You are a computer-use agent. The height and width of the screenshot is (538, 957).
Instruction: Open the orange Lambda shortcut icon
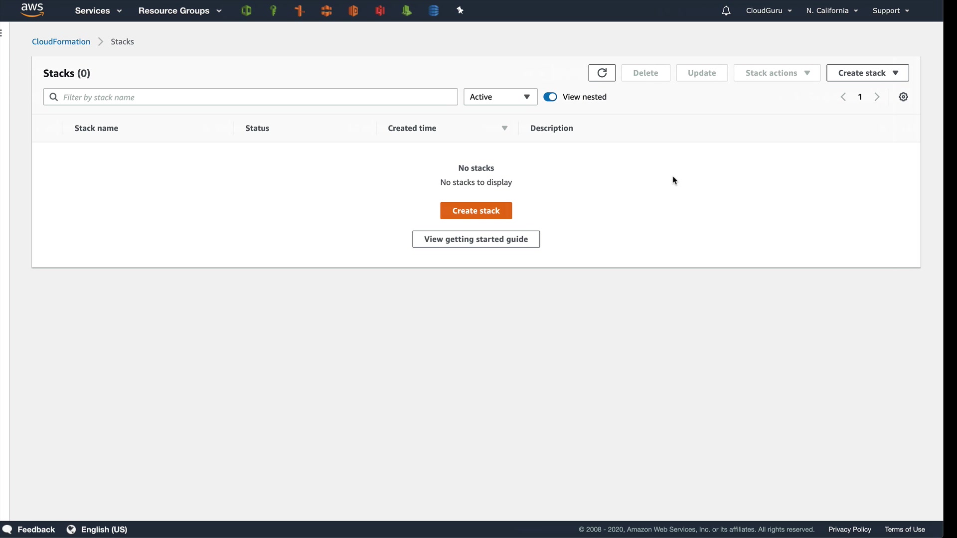pyautogui.click(x=353, y=10)
